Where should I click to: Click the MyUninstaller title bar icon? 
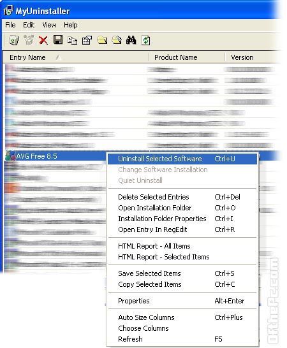(8, 10)
